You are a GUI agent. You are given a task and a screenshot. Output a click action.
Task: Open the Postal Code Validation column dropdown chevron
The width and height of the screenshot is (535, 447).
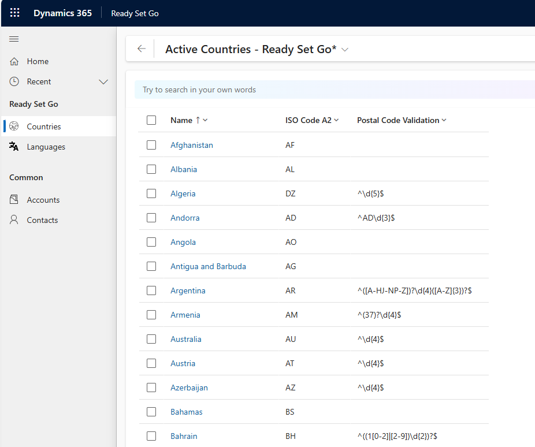coord(444,120)
